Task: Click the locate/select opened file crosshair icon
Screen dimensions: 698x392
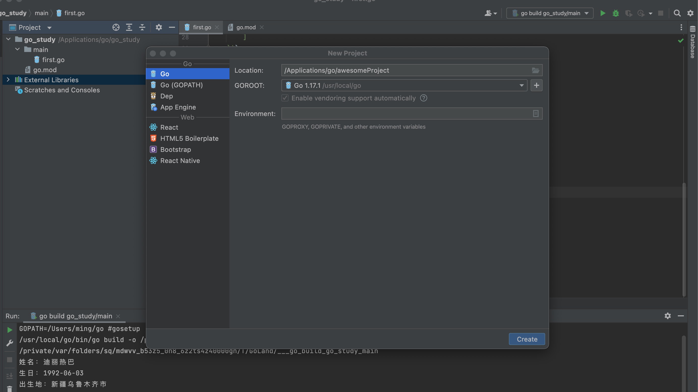Action: [x=116, y=27]
